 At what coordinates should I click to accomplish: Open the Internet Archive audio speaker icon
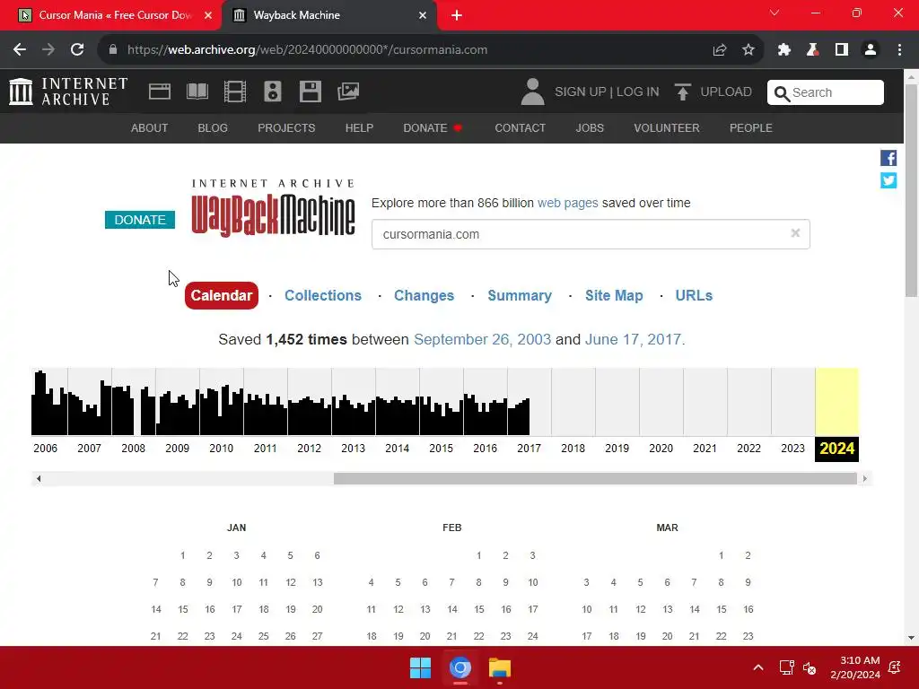[x=273, y=92]
